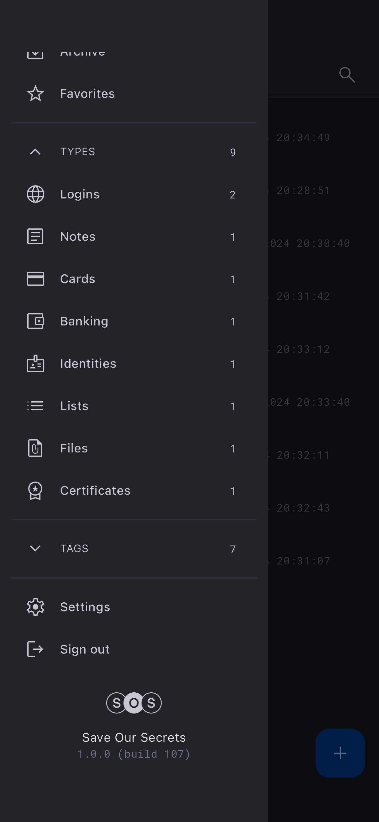Open the Lists menu item
Image resolution: width=379 pixels, height=822 pixels.
[74, 406]
